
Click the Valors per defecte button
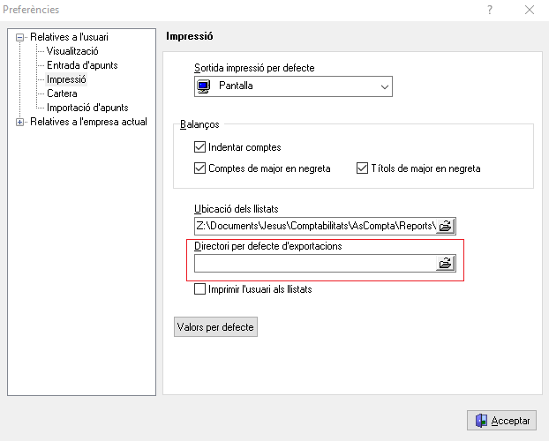tap(215, 327)
